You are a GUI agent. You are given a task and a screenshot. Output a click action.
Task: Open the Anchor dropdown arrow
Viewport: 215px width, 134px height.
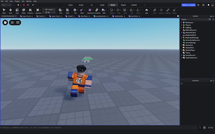click(x=140, y=10)
